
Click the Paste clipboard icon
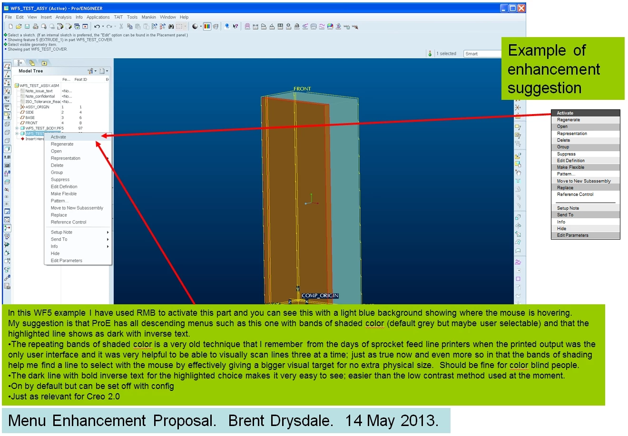tap(137, 27)
